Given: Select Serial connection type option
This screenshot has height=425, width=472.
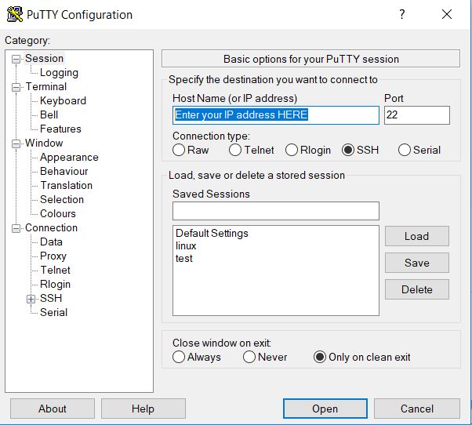Looking at the screenshot, I should click(x=405, y=150).
